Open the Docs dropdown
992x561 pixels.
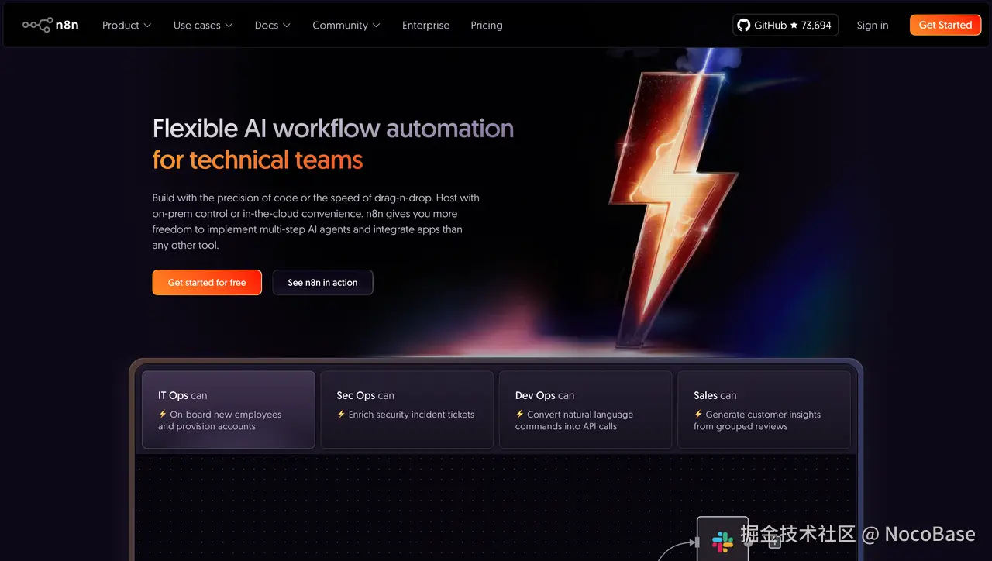pos(273,25)
